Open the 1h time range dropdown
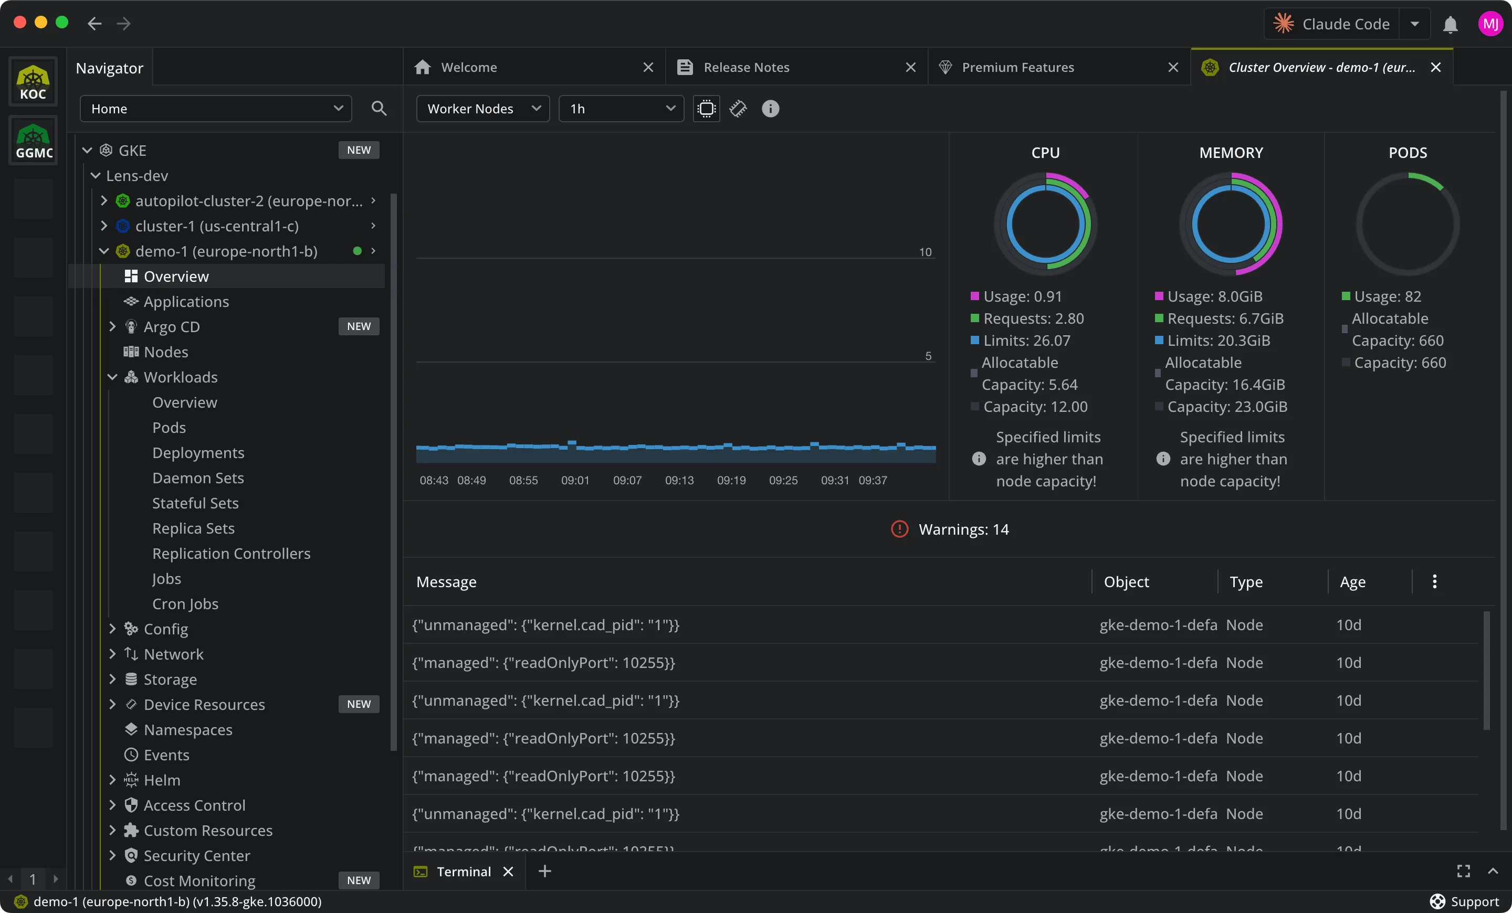Screen dimensions: 1512x913 pyautogui.click(x=621, y=109)
